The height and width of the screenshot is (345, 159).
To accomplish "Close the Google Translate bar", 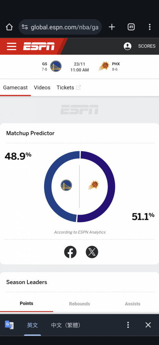I will pyautogui.click(x=148, y=325).
